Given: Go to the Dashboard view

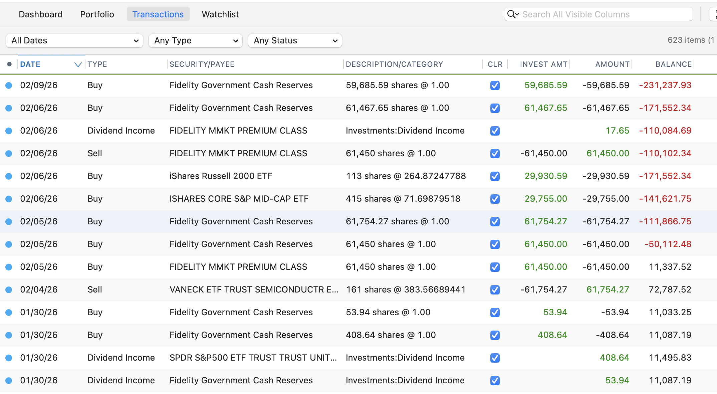Looking at the screenshot, I should coord(40,14).
